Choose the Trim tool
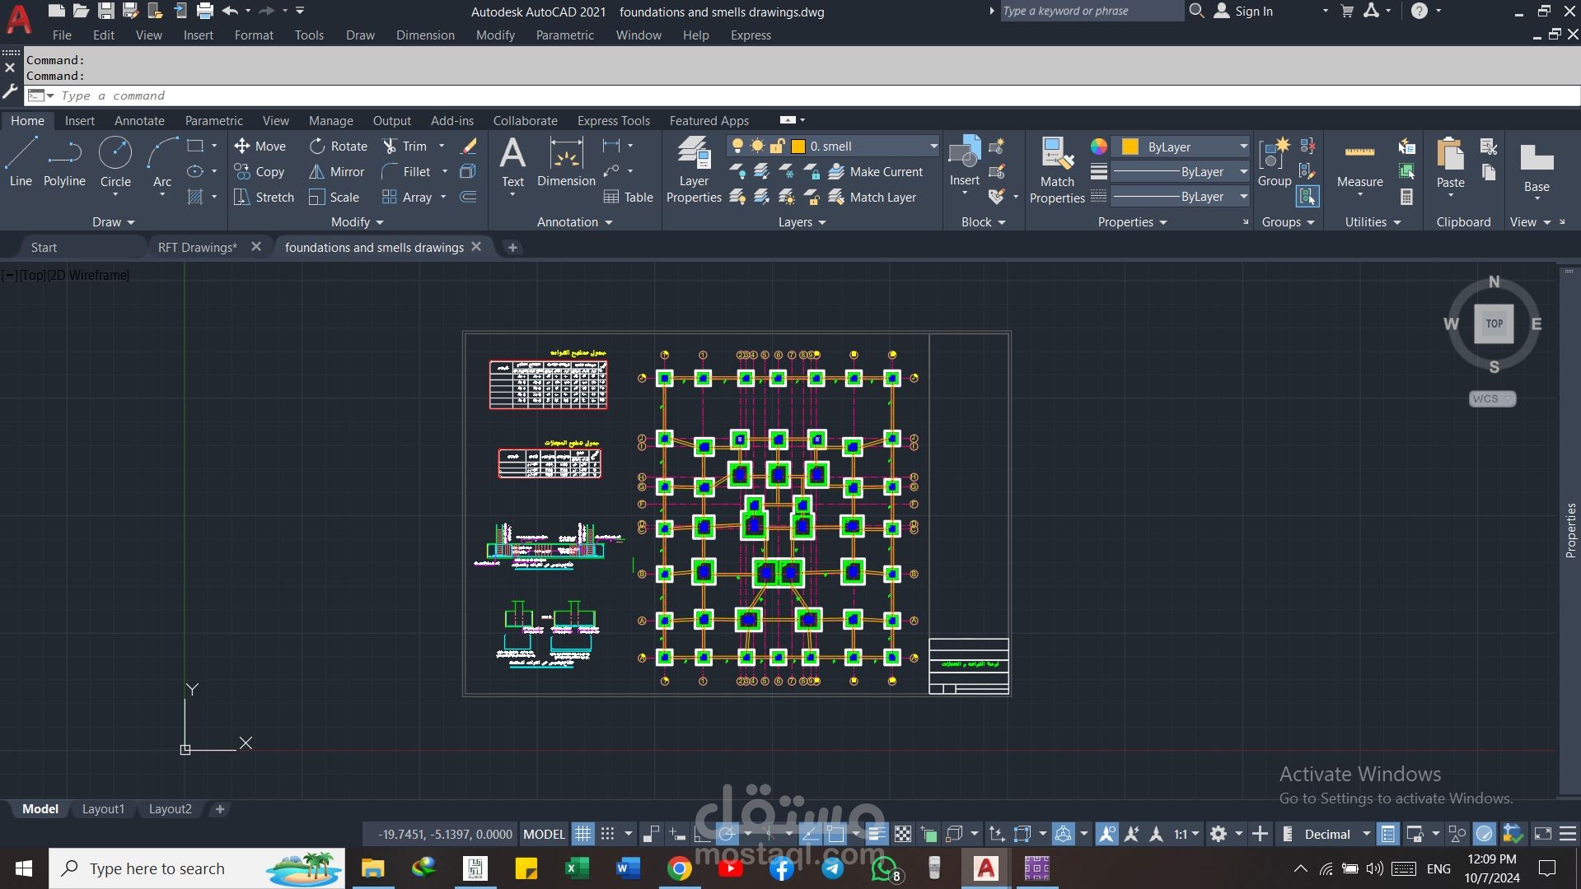This screenshot has height=889, width=1581. 405,146
